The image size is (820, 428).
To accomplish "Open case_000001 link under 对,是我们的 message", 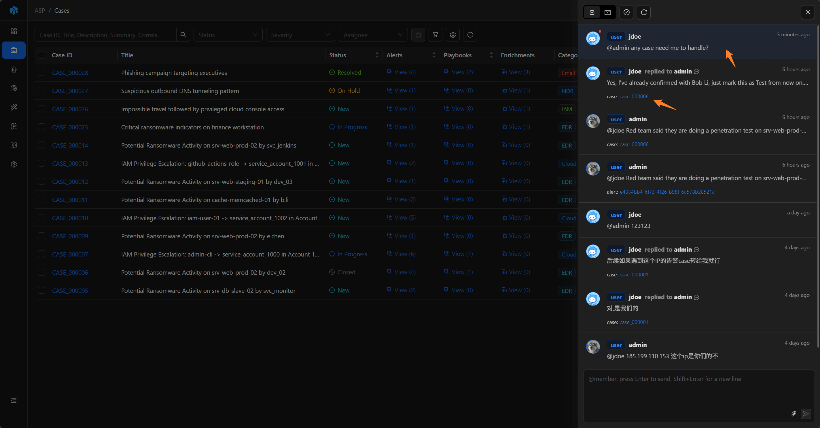I will (634, 322).
